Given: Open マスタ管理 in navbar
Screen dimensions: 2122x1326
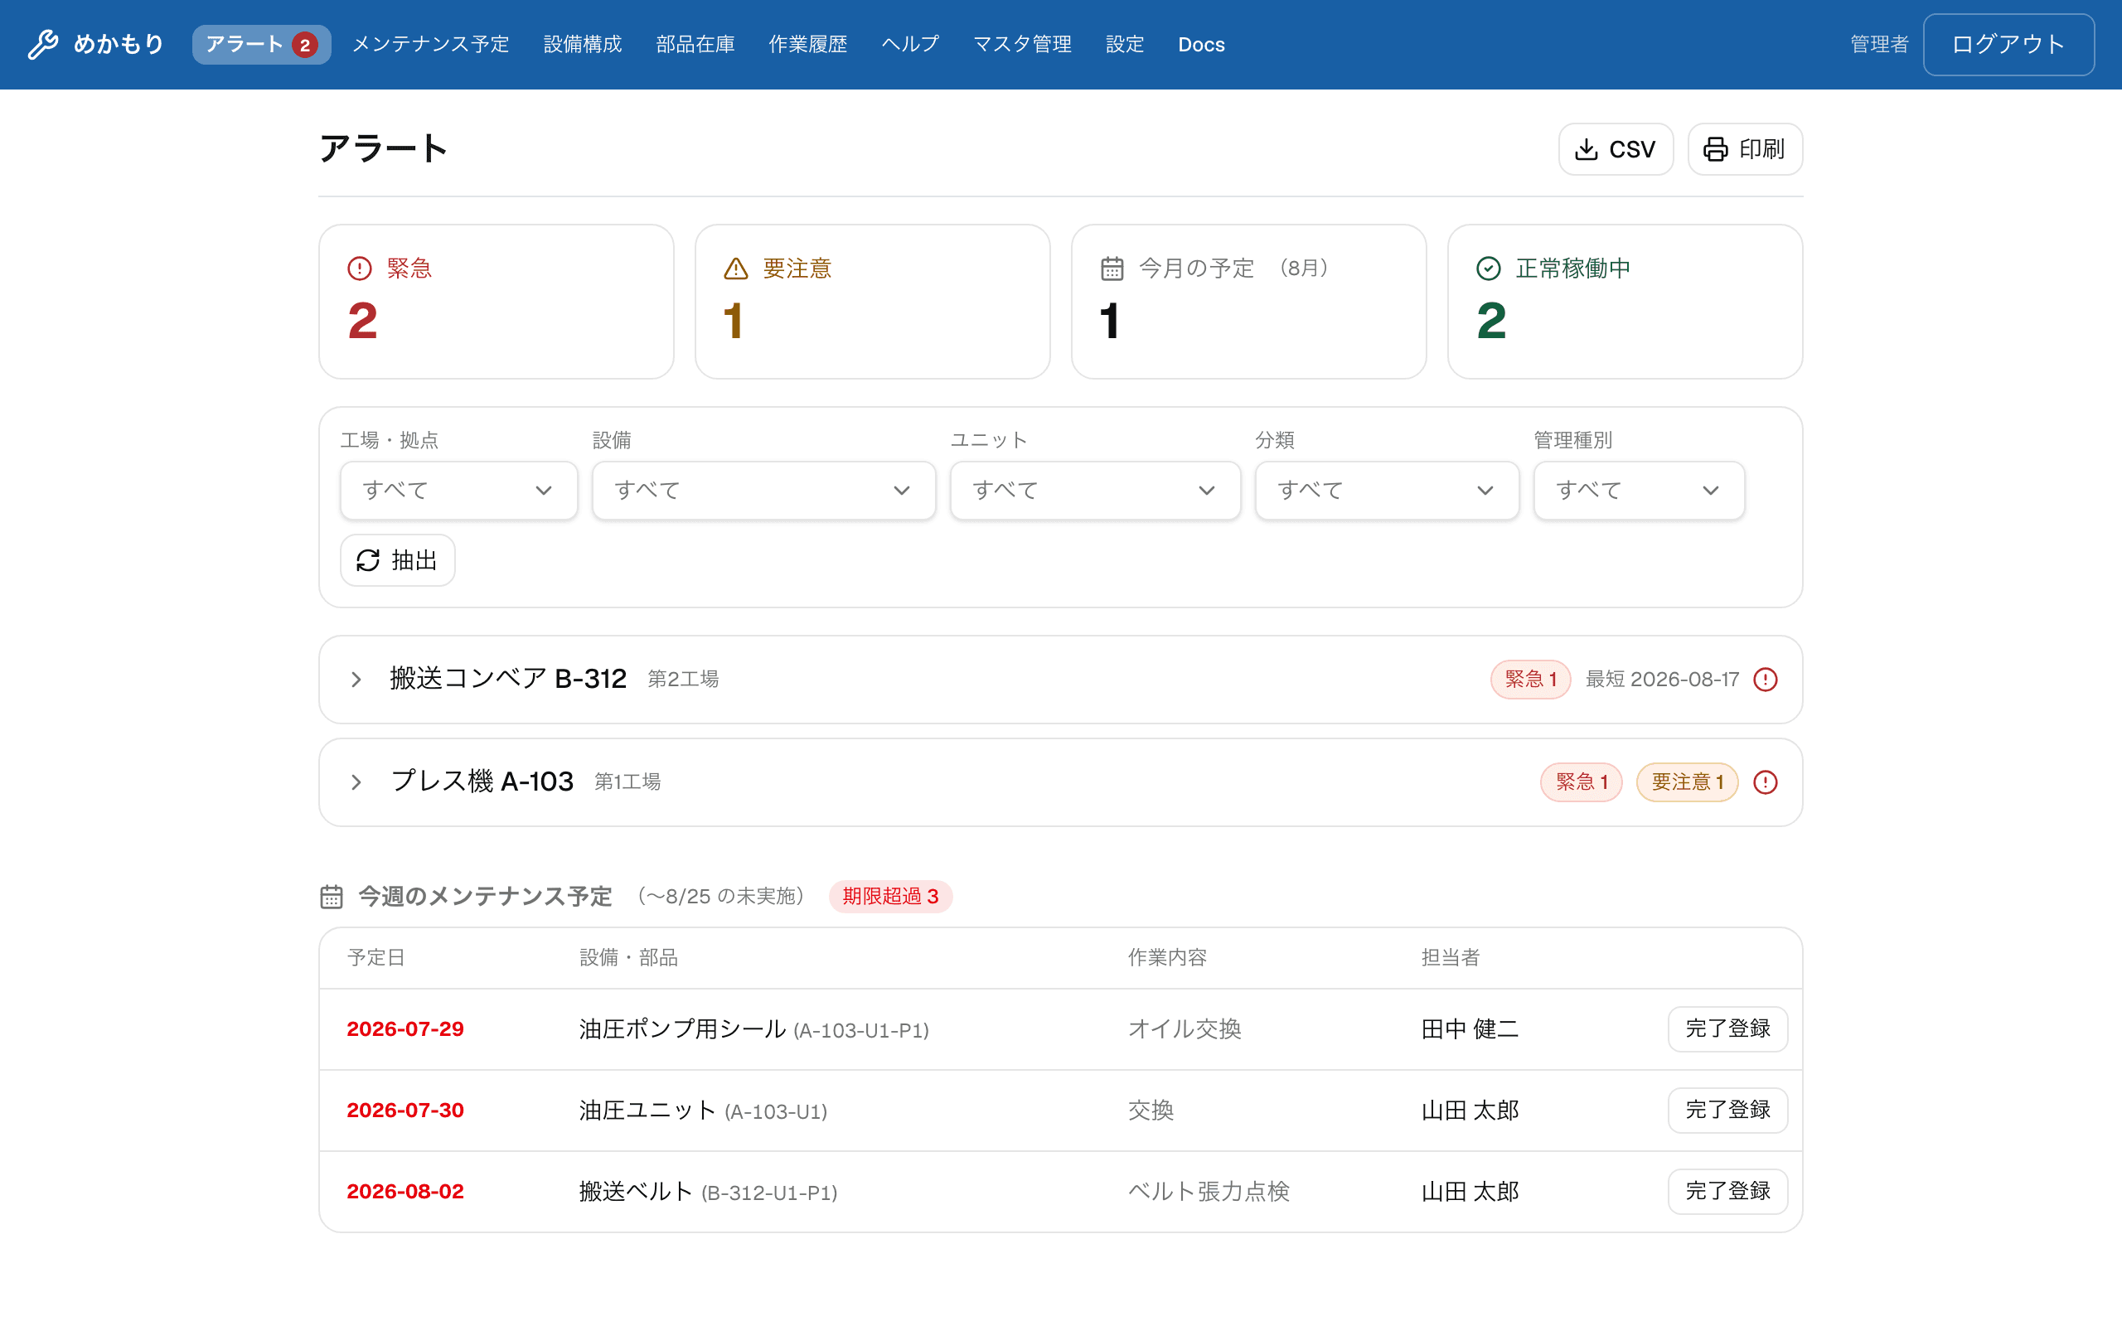Looking at the screenshot, I should click(1022, 45).
